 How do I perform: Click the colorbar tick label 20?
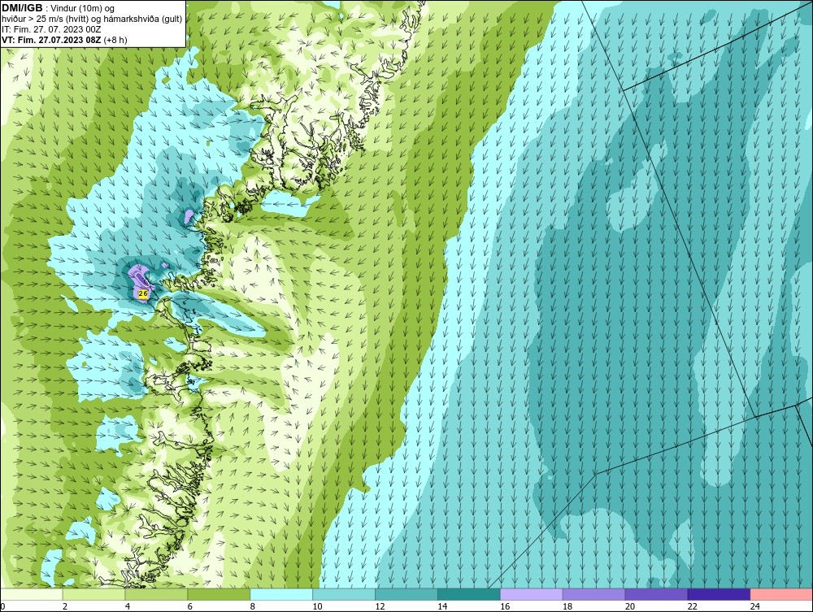(x=630, y=606)
